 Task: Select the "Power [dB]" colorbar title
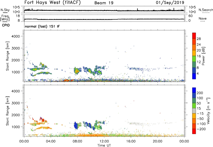[203, 56]
